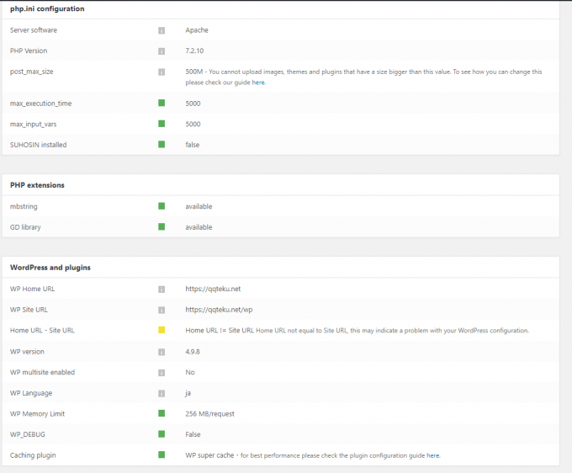The image size is (572, 473).
Task: Click the info icon for WP Home URL
Action: click(x=162, y=290)
